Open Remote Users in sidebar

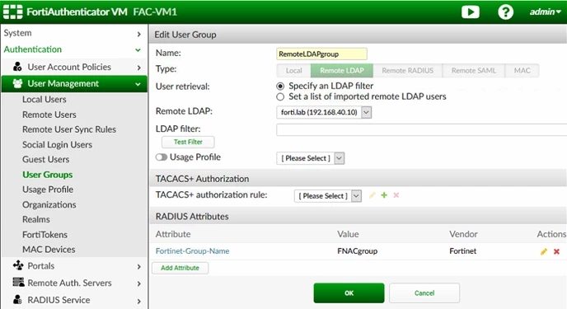[x=49, y=115]
